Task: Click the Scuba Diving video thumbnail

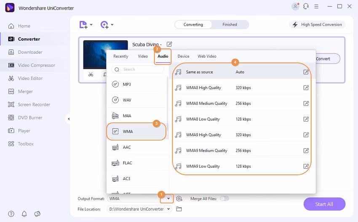Action: (x=105, y=55)
